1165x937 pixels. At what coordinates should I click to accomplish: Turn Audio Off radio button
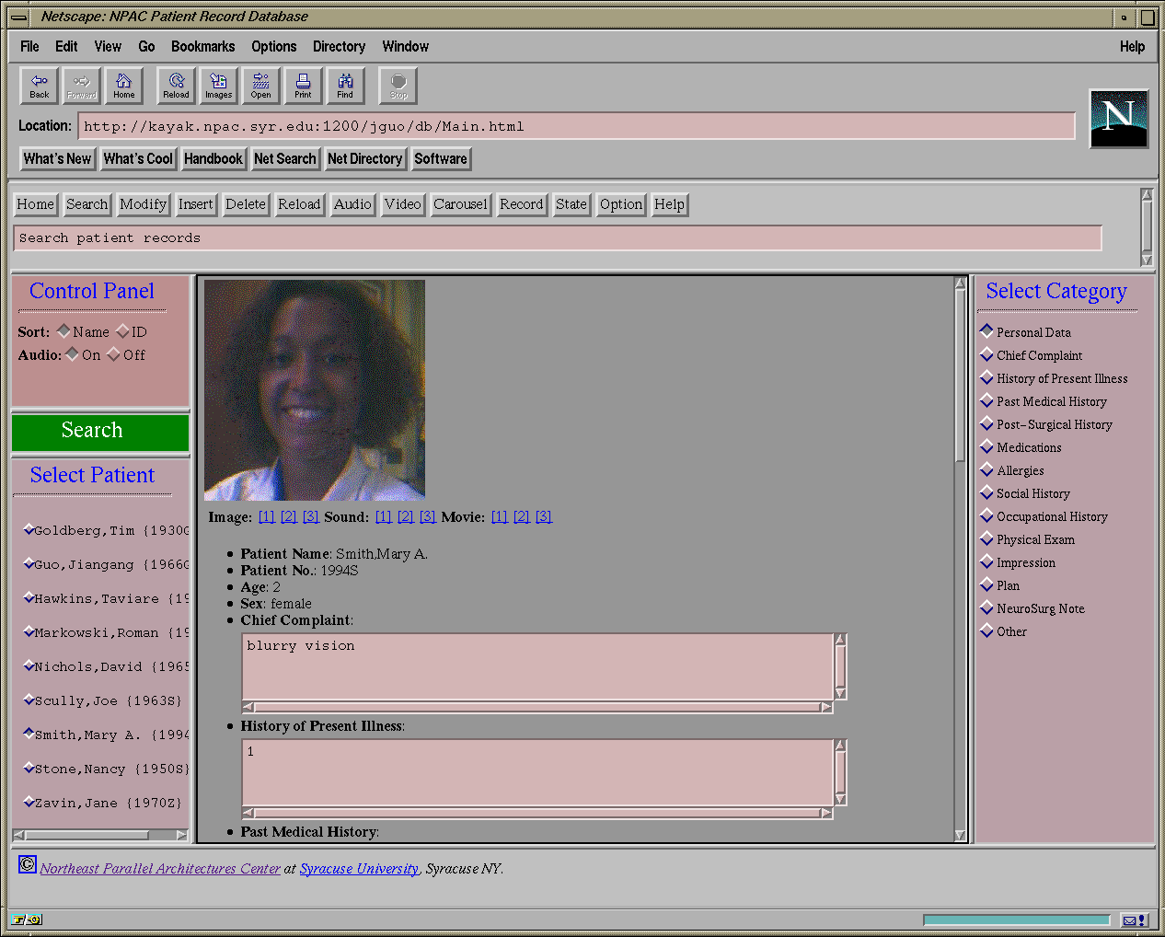click(113, 353)
